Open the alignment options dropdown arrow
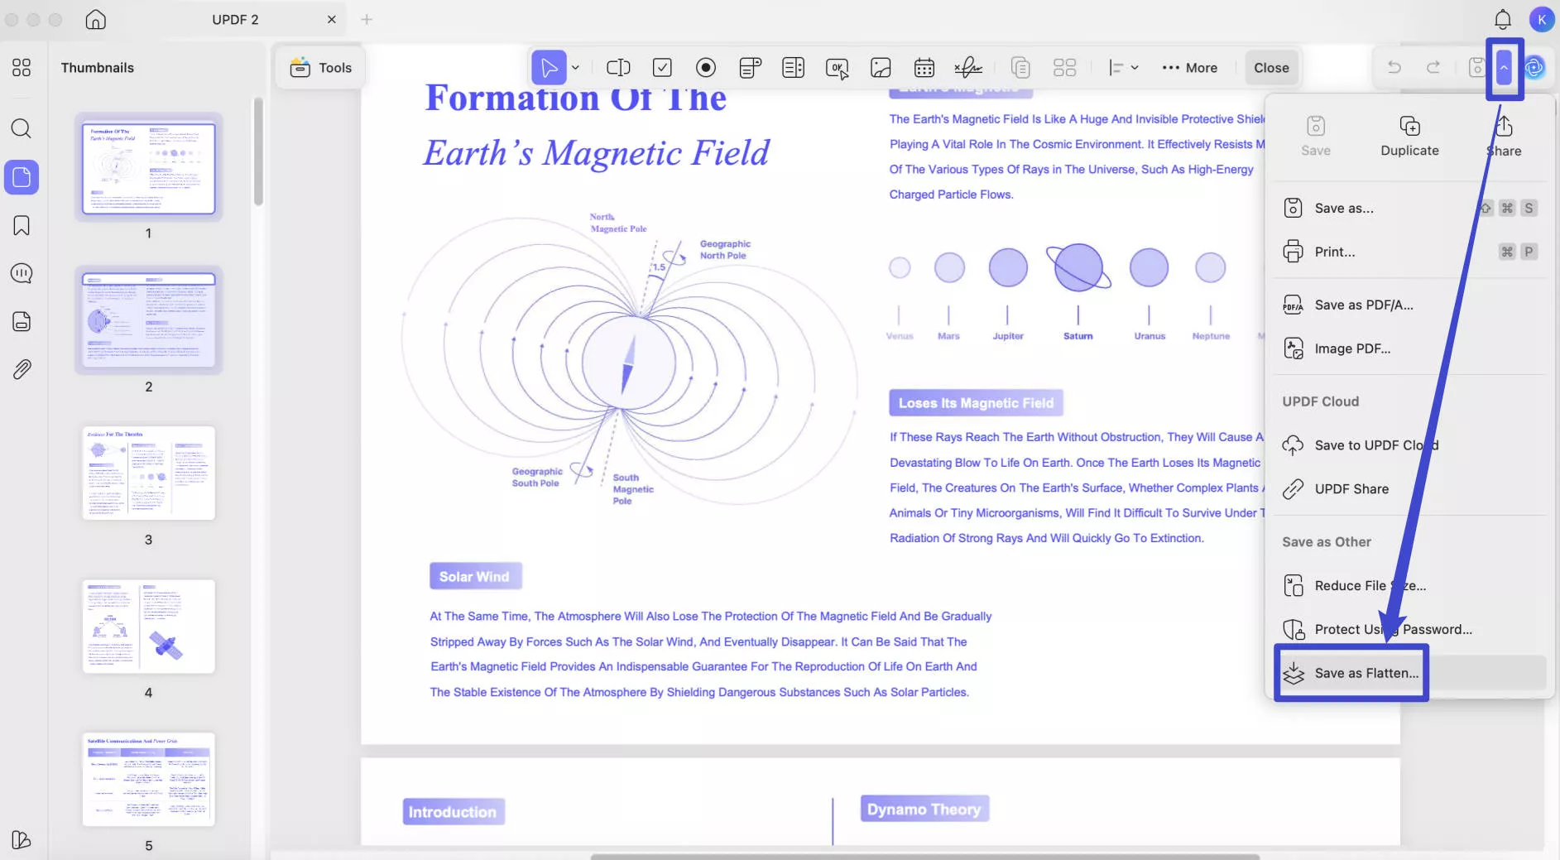The width and height of the screenshot is (1560, 860). coord(1135,68)
